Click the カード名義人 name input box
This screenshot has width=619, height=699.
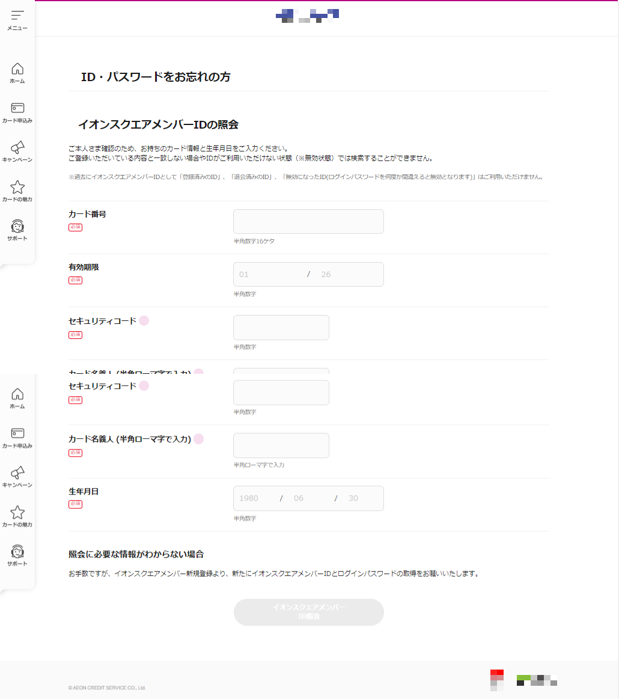click(281, 445)
